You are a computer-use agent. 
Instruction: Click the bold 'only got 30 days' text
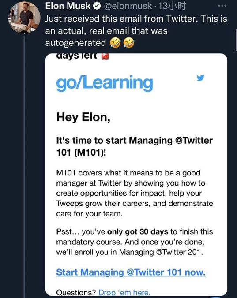[x=138, y=232]
